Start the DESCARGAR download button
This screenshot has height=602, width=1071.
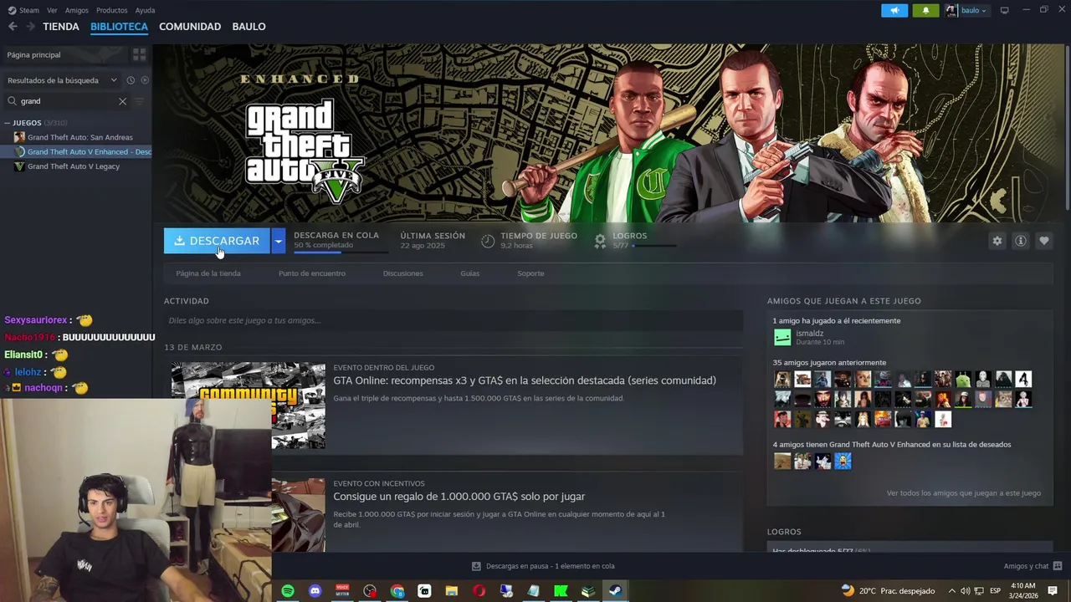click(x=217, y=241)
